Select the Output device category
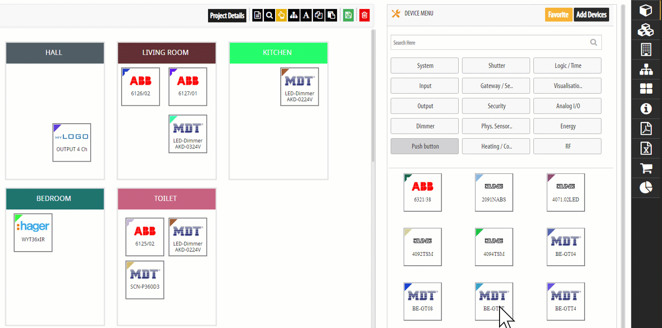The width and height of the screenshot is (662, 328). point(425,106)
